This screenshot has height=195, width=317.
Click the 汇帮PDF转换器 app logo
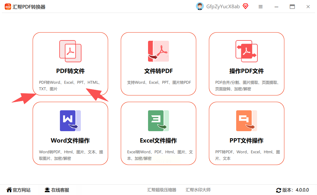[x=8, y=7]
